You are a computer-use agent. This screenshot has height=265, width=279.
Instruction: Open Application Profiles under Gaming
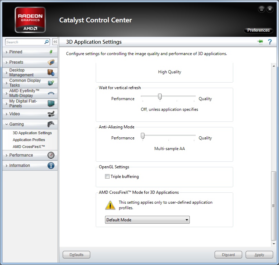[x=29, y=140]
